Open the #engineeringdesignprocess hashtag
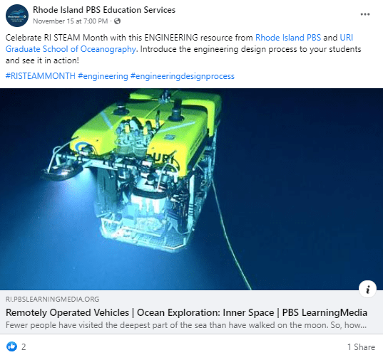383x355 pixels. click(183, 76)
